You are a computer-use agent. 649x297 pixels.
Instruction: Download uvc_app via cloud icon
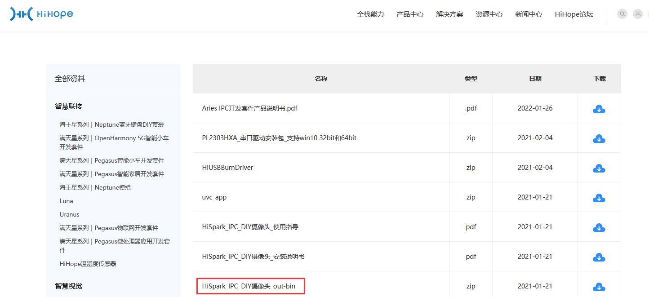coord(599,198)
